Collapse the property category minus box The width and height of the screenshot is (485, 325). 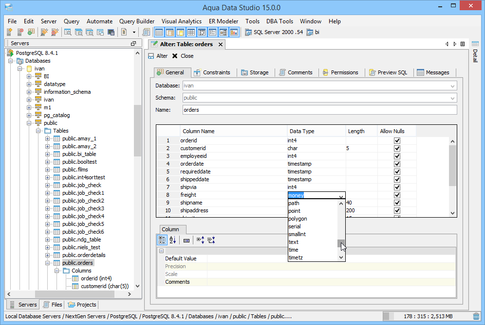pos(162,251)
